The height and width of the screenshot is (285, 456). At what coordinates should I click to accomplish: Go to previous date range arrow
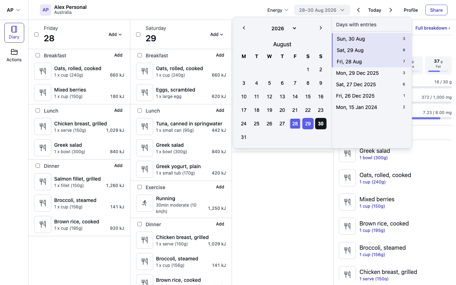point(358,10)
